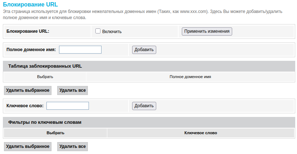Click "Удалить все" under the keyword filters table
The image size is (297, 154).
(x=72, y=146)
